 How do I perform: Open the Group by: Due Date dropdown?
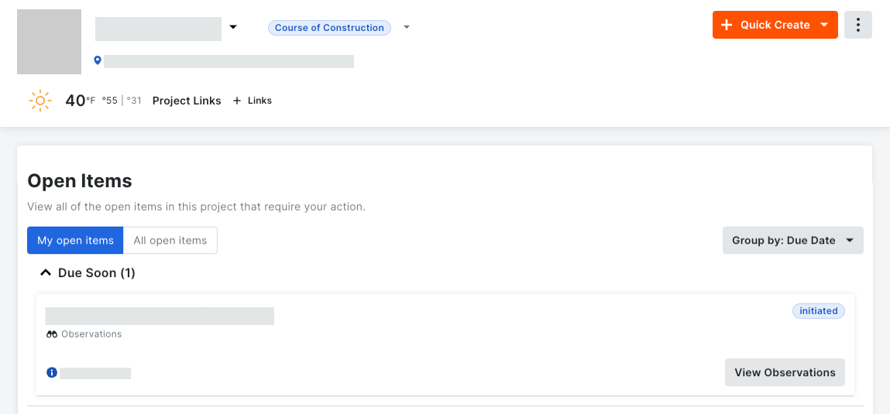(793, 241)
